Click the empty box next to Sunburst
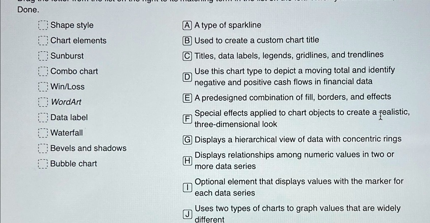Screen dimensions: 430x223 point(43,56)
